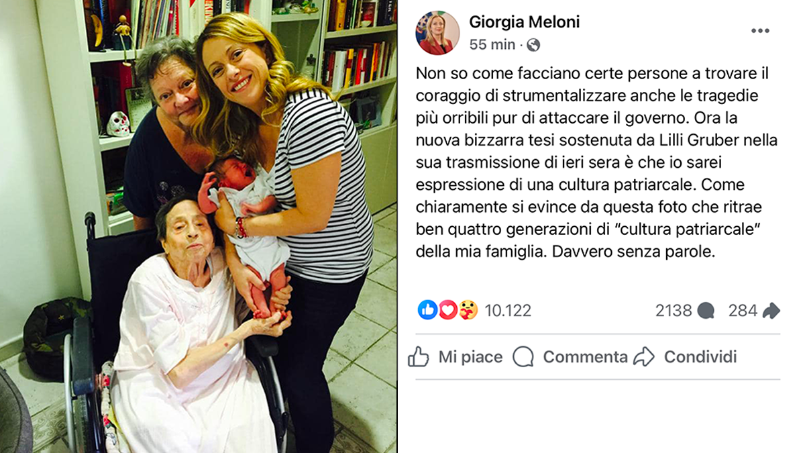
Task: View the 10.122 reactions count
Action: pyautogui.click(x=508, y=311)
